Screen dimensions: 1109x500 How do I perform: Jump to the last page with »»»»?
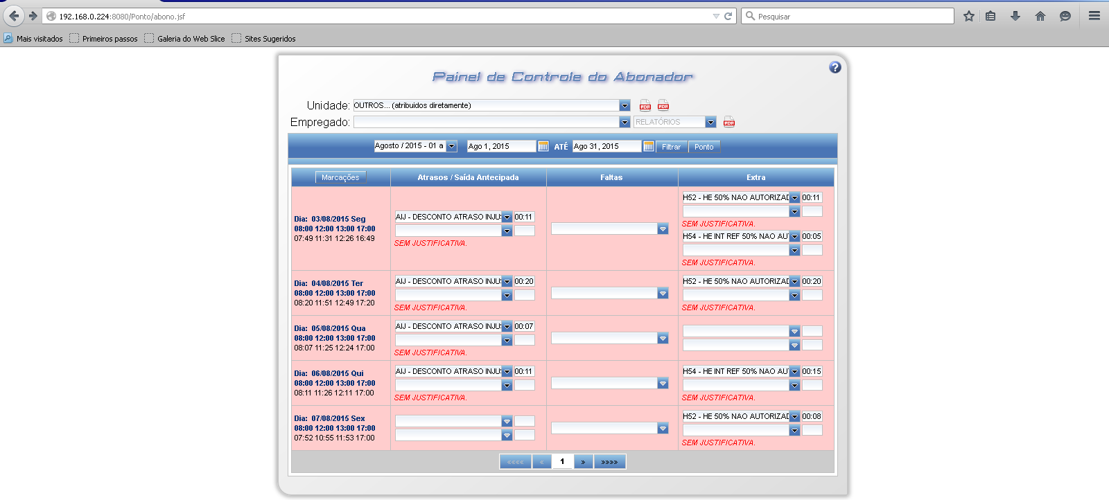609,462
